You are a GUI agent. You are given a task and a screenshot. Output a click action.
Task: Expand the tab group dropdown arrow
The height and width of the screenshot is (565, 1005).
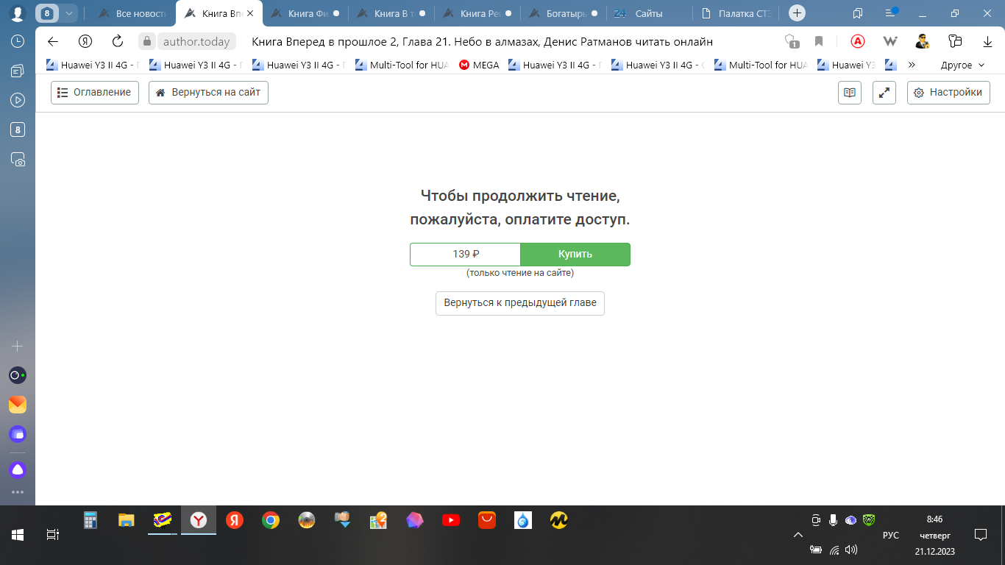[68, 13]
